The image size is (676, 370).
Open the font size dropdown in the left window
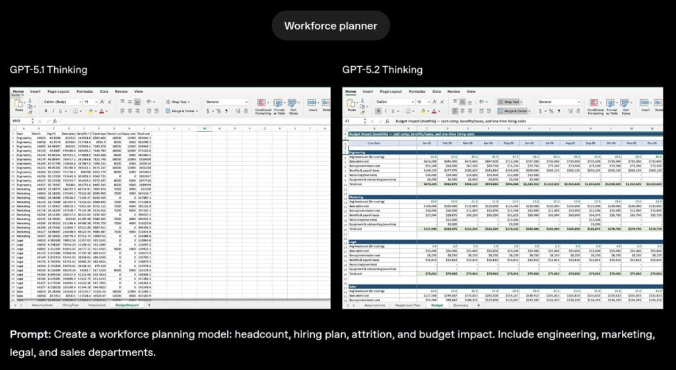click(x=90, y=102)
